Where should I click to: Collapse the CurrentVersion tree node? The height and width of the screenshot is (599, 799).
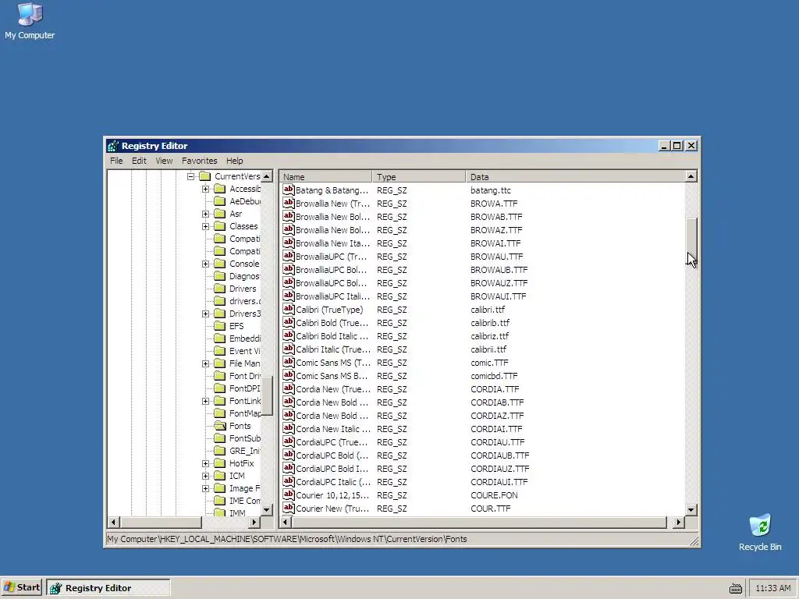coord(190,176)
